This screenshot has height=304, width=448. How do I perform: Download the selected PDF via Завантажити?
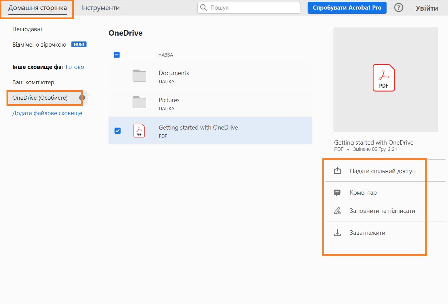point(367,232)
